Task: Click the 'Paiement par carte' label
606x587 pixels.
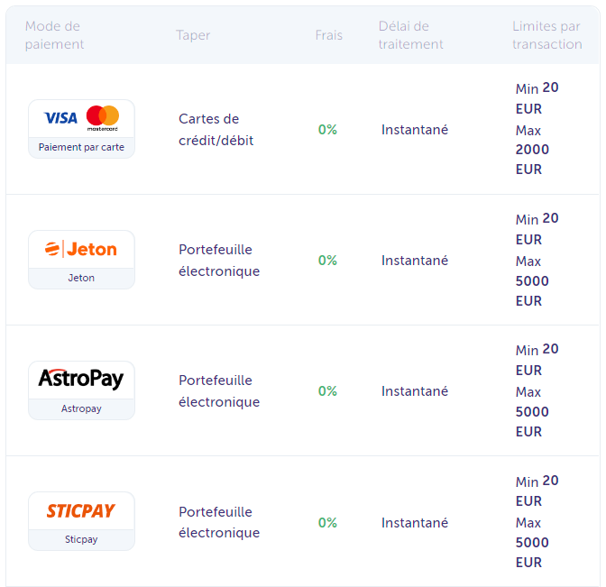Action: coord(81,147)
